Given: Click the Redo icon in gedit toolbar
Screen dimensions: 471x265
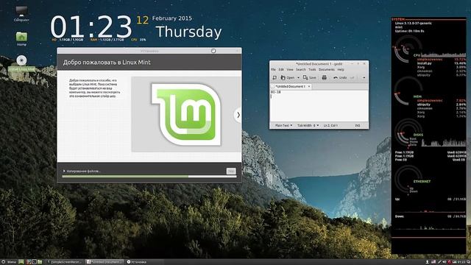Looking at the screenshot, I should pyautogui.click(x=352, y=77).
